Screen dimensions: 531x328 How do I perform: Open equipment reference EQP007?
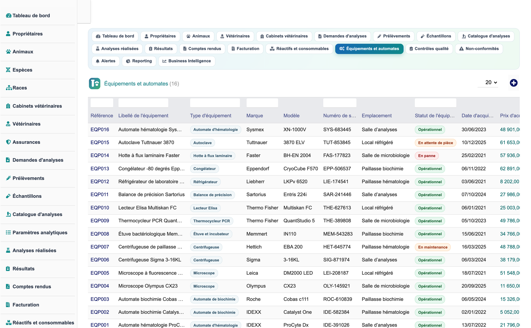[100, 247]
